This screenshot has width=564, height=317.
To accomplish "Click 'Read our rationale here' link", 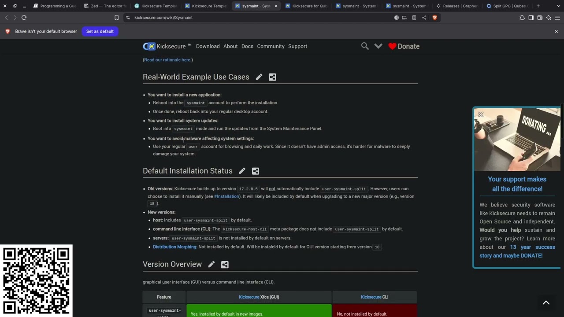I will 167,60.
